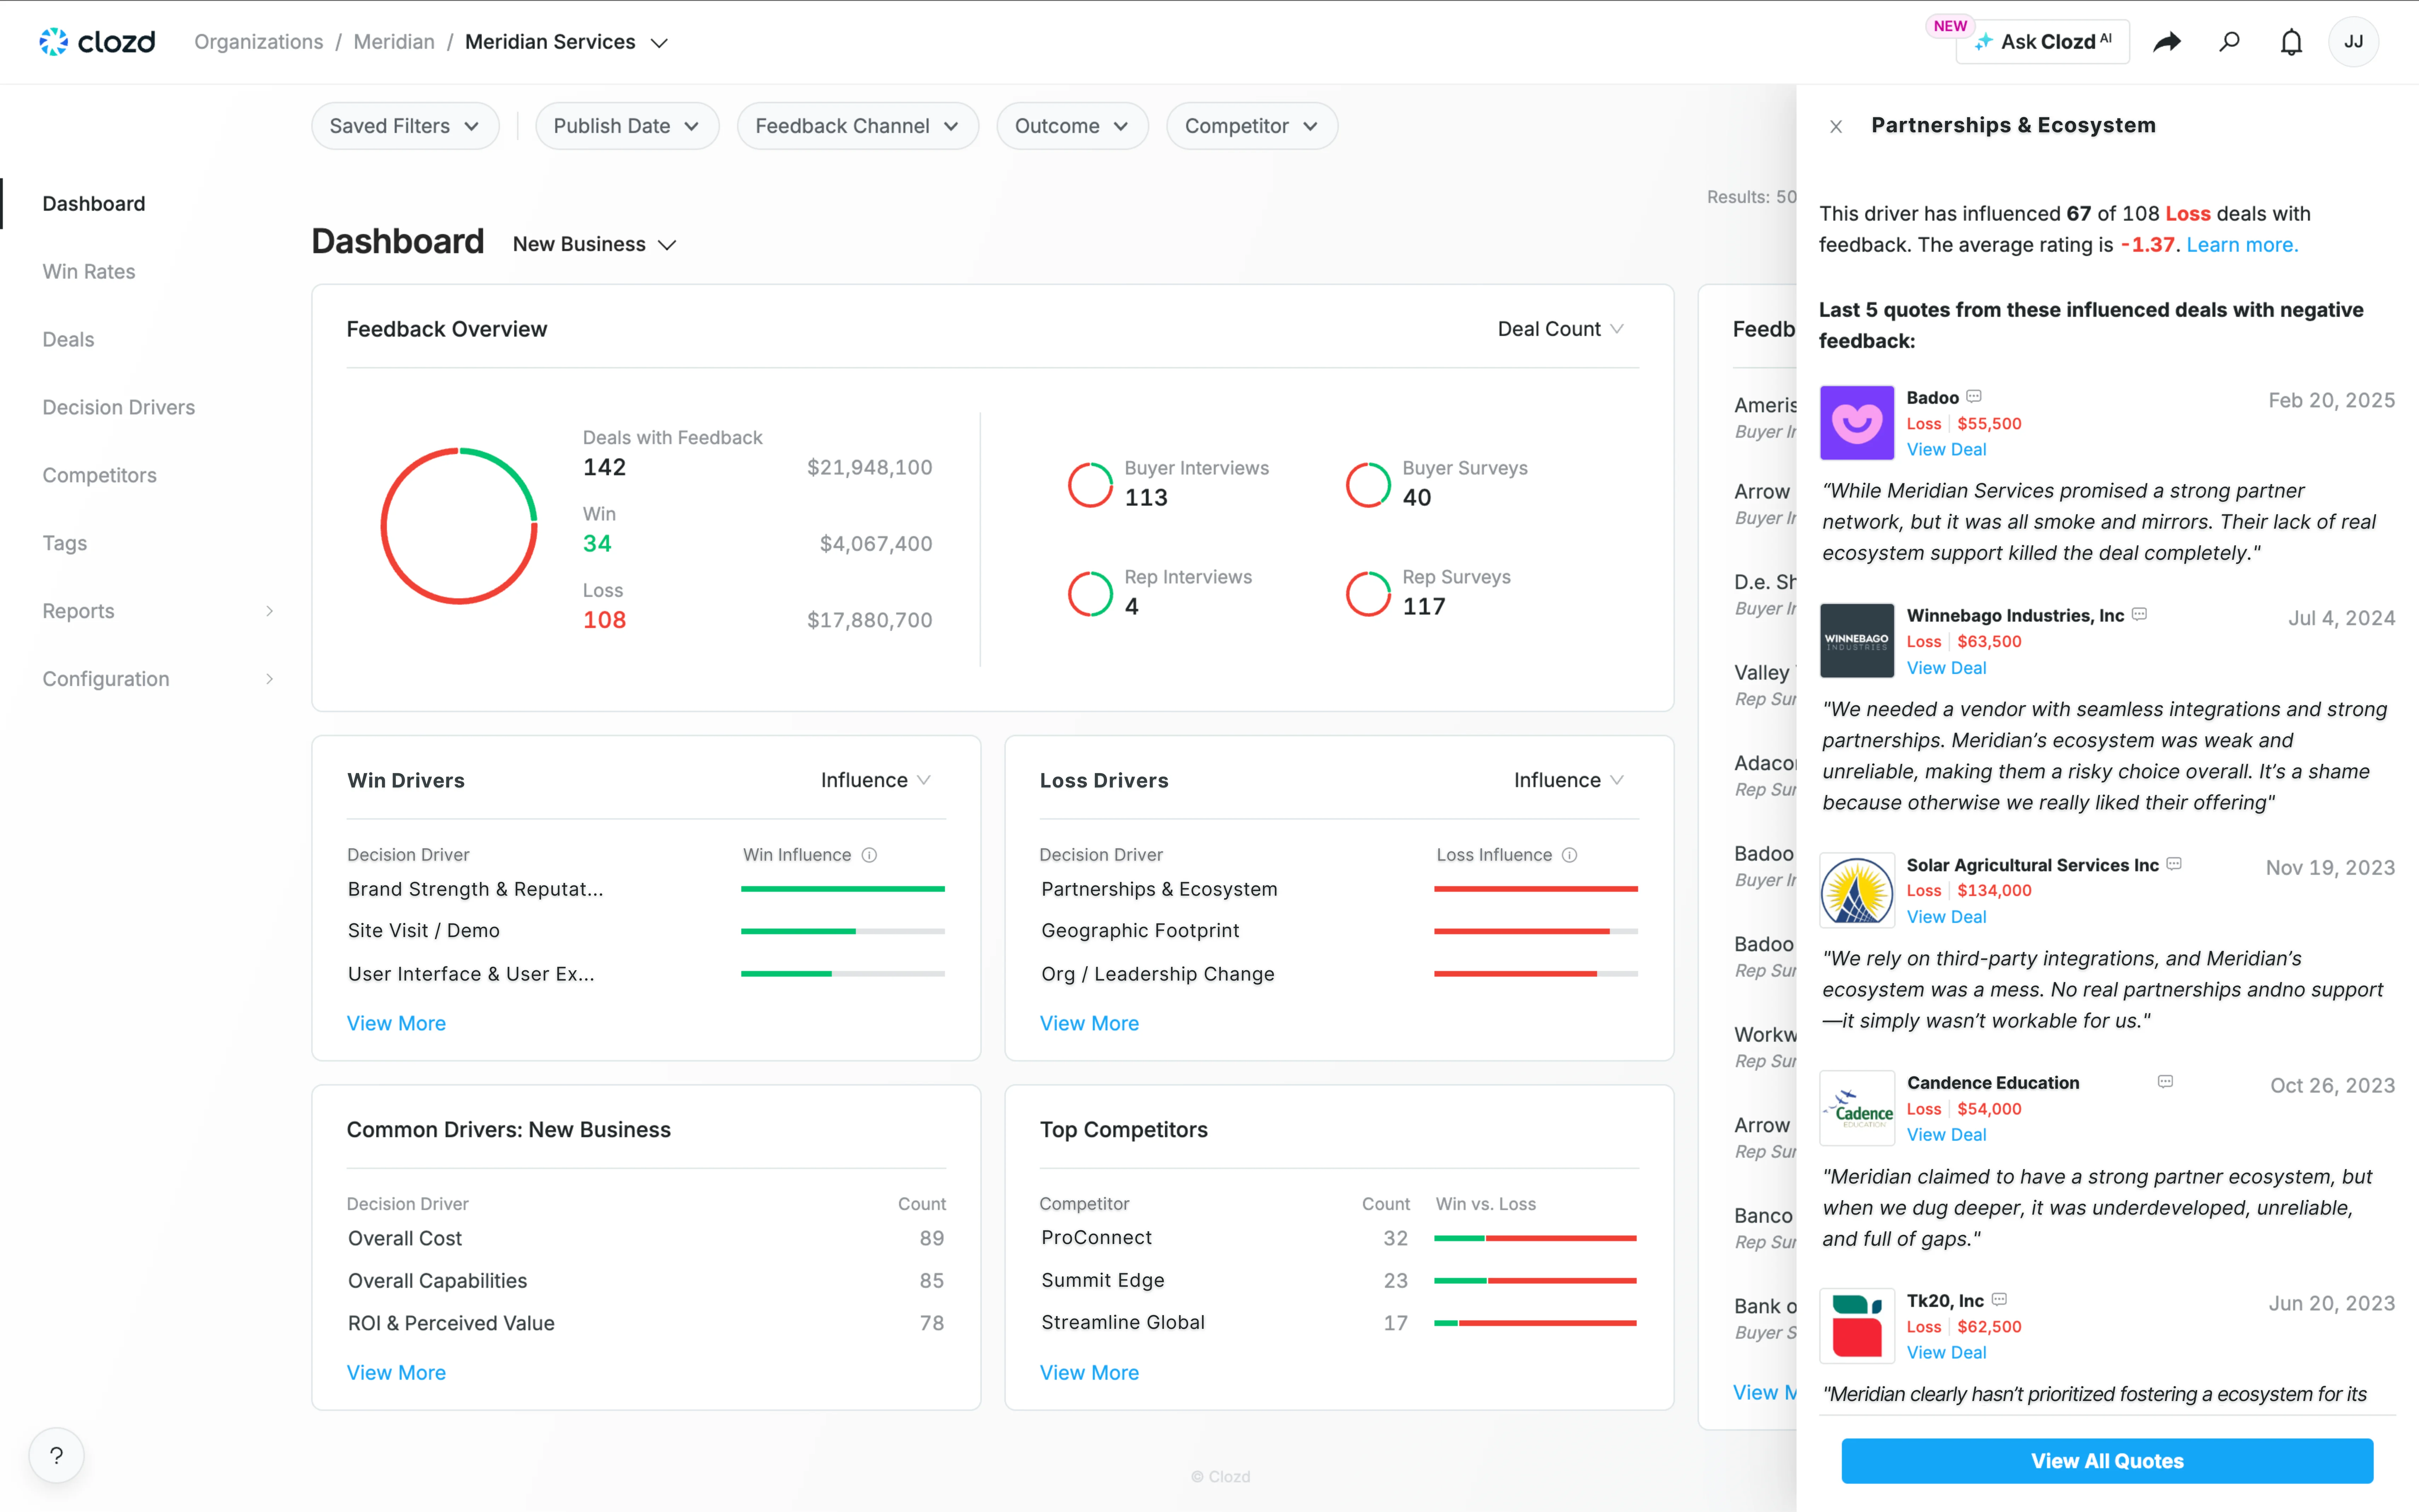Click the Cadence Education logo thumbnail
The image size is (2419, 1512).
click(x=1857, y=1108)
